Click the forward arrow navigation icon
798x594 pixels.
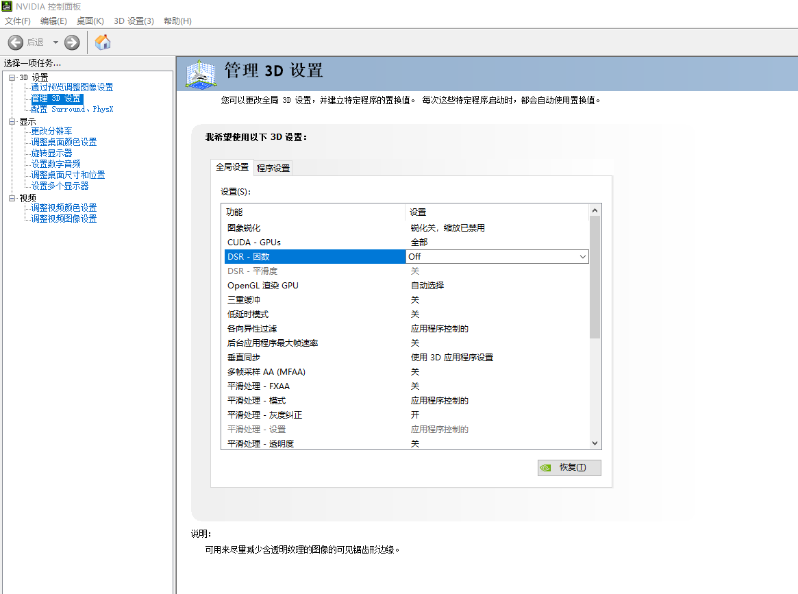72,42
